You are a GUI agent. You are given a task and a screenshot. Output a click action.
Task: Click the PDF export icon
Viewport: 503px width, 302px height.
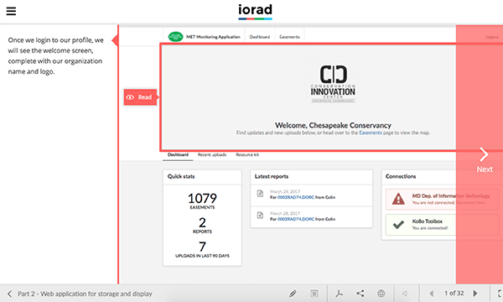[339, 294]
